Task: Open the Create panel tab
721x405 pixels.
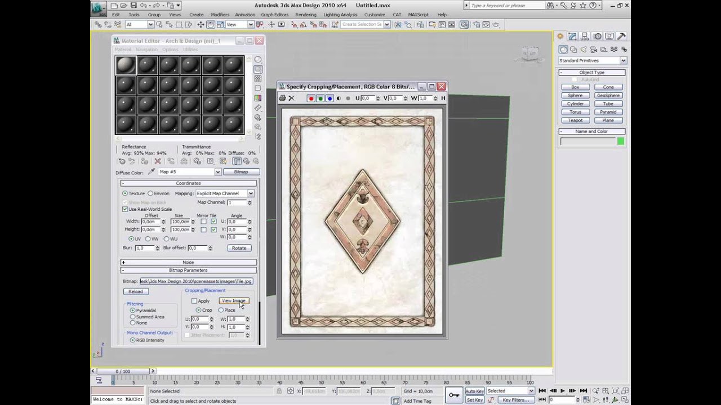Action: pos(560,36)
